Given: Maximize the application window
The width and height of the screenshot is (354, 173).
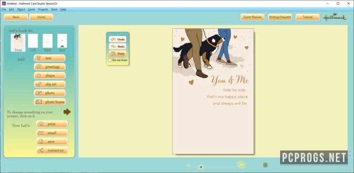Looking at the screenshot, I should coord(338,4).
